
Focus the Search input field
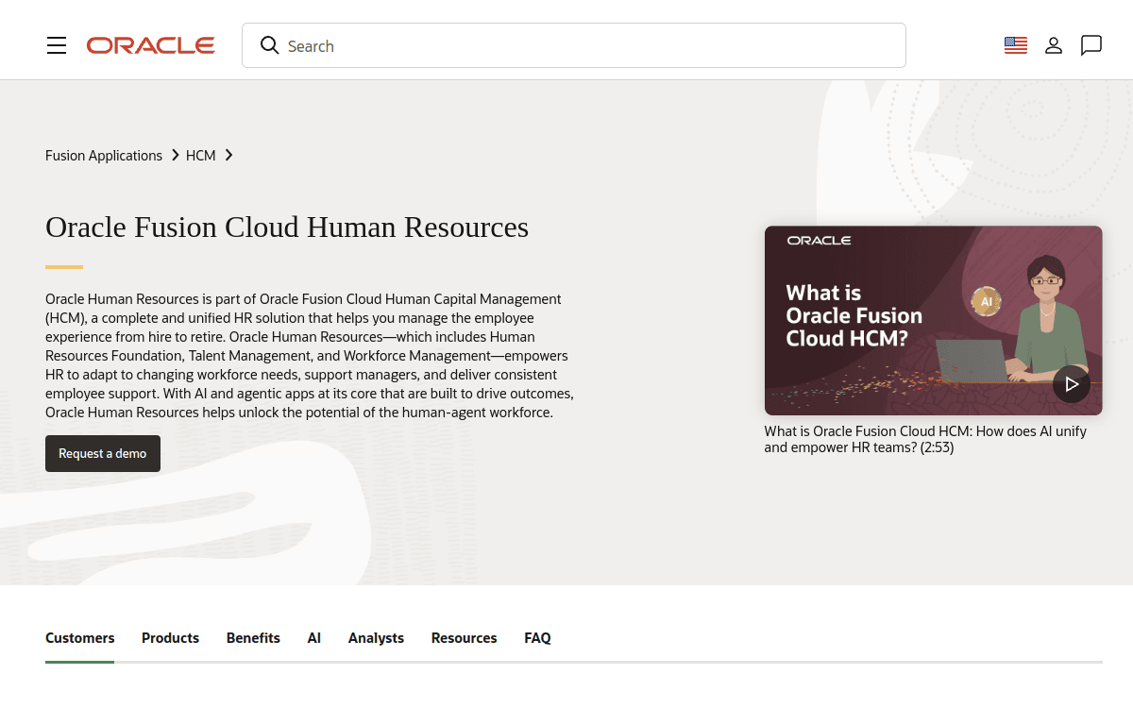(x=574, y=45)
